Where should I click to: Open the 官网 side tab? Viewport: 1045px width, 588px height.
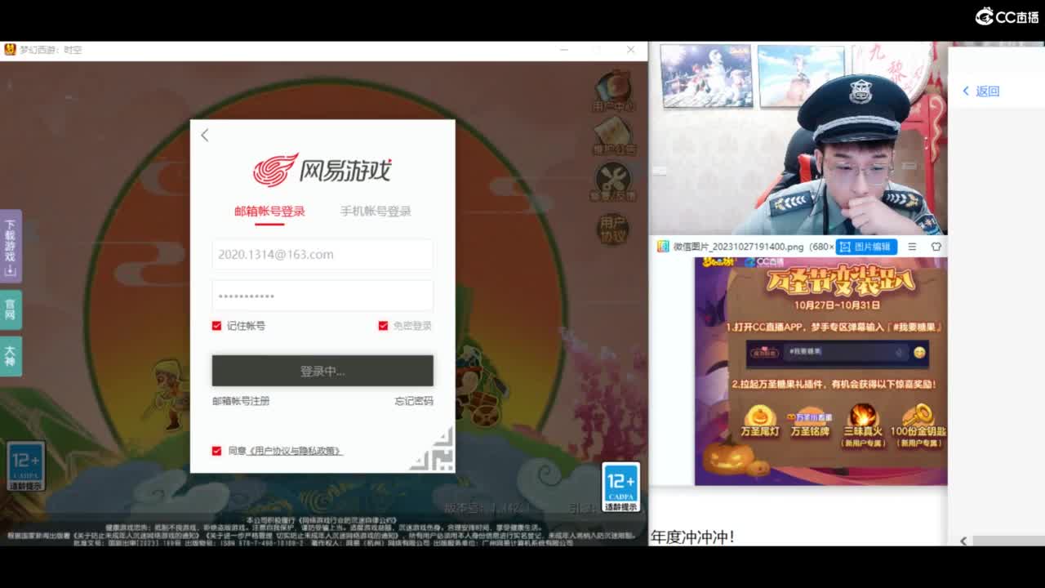[11, 310]
